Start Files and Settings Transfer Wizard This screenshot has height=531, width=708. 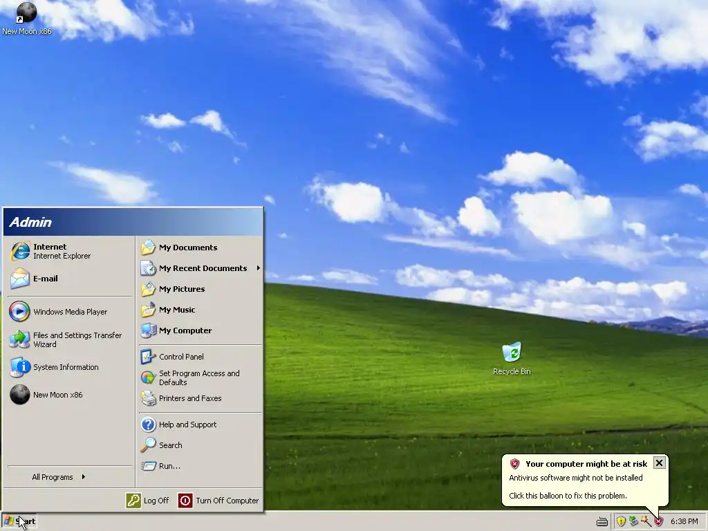[68, 339]
